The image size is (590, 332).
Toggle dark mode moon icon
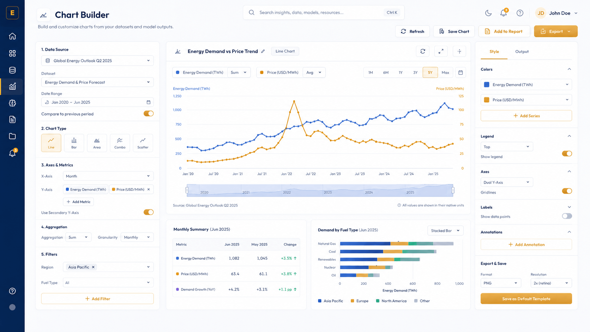(x=488, y=13)
